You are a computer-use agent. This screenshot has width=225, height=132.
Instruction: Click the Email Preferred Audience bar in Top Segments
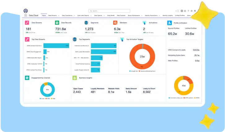[95, 64]
